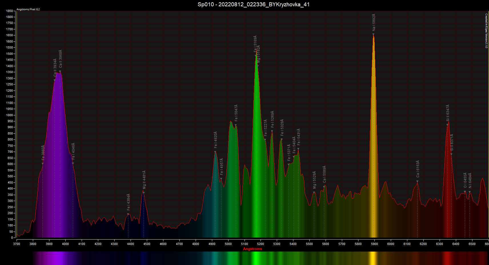489x265 pixels.
Task: Select the 'Mg II 4481Å' line label
Action: coord(144,180)
